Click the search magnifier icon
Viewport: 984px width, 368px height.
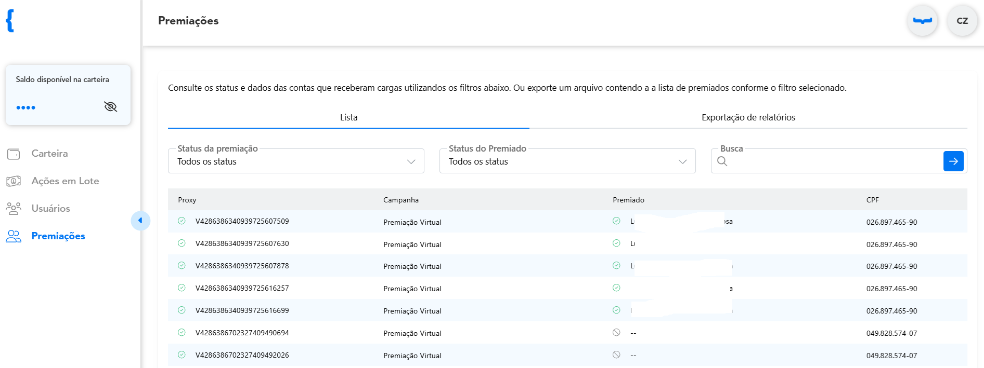tap(722, 161)
